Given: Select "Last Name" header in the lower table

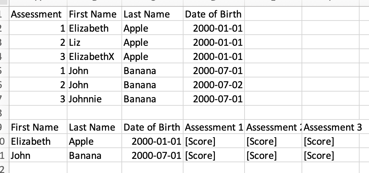Looking at the screenshot, I should [x=92, y=127].
